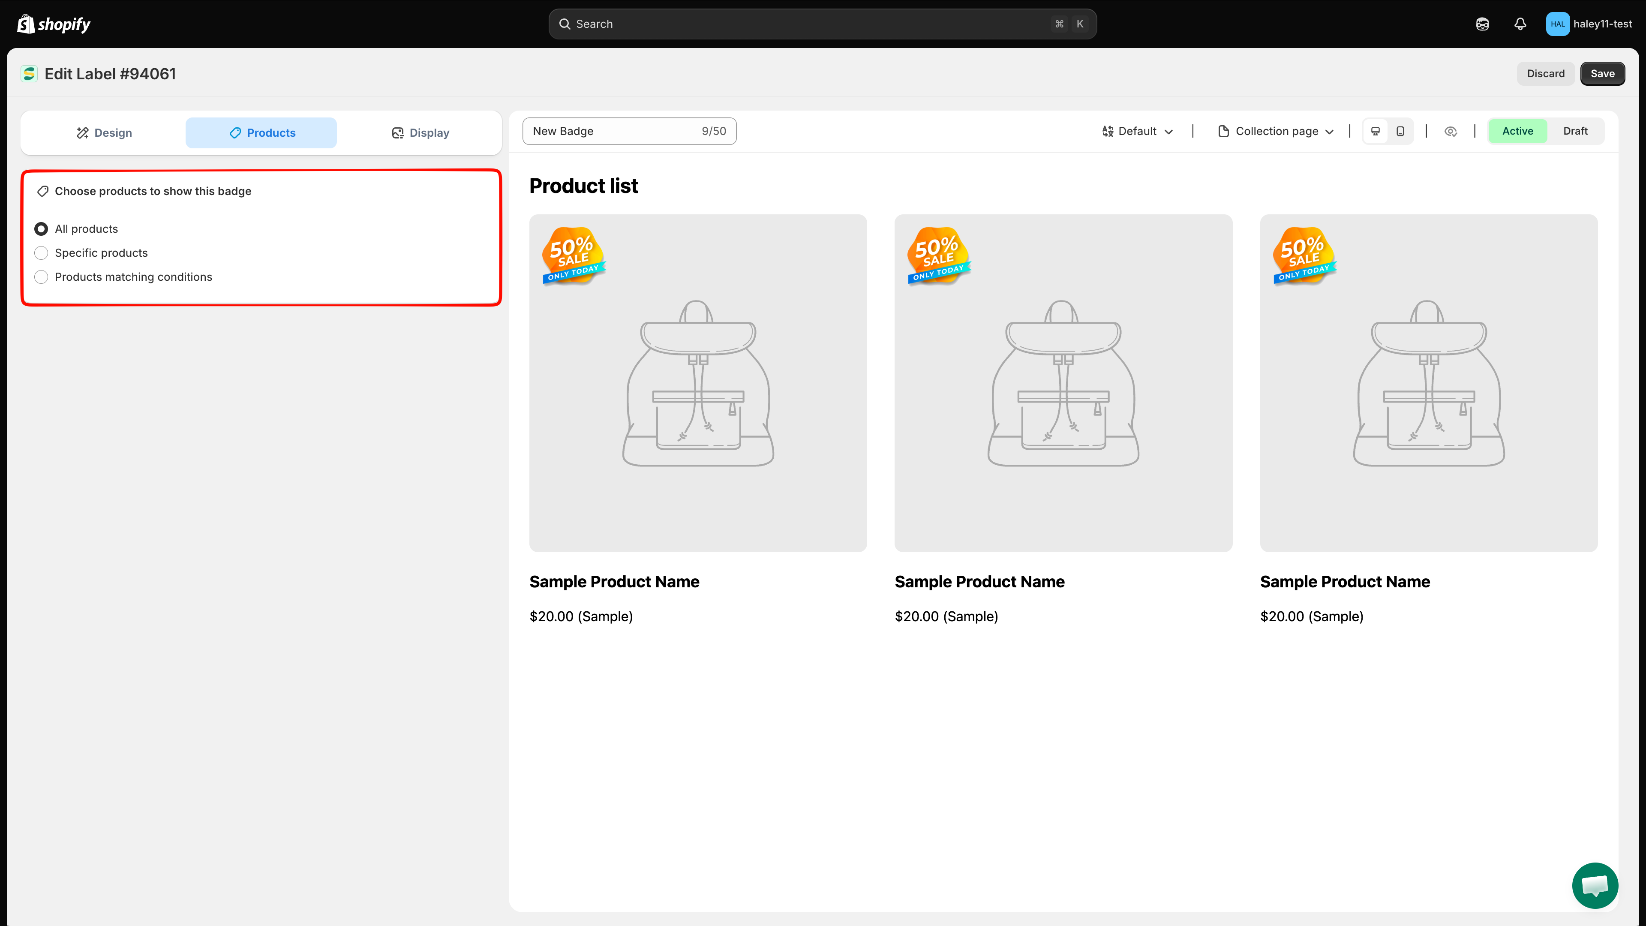The height and width of the screenshot is (926, 1646).
Task: Open the Default language dropdown
Action: pyautogui.click(x=1138, y=131)
